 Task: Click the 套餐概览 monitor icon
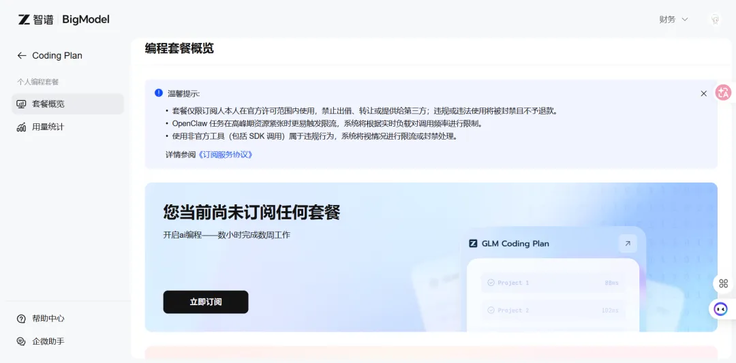(21, 104)
